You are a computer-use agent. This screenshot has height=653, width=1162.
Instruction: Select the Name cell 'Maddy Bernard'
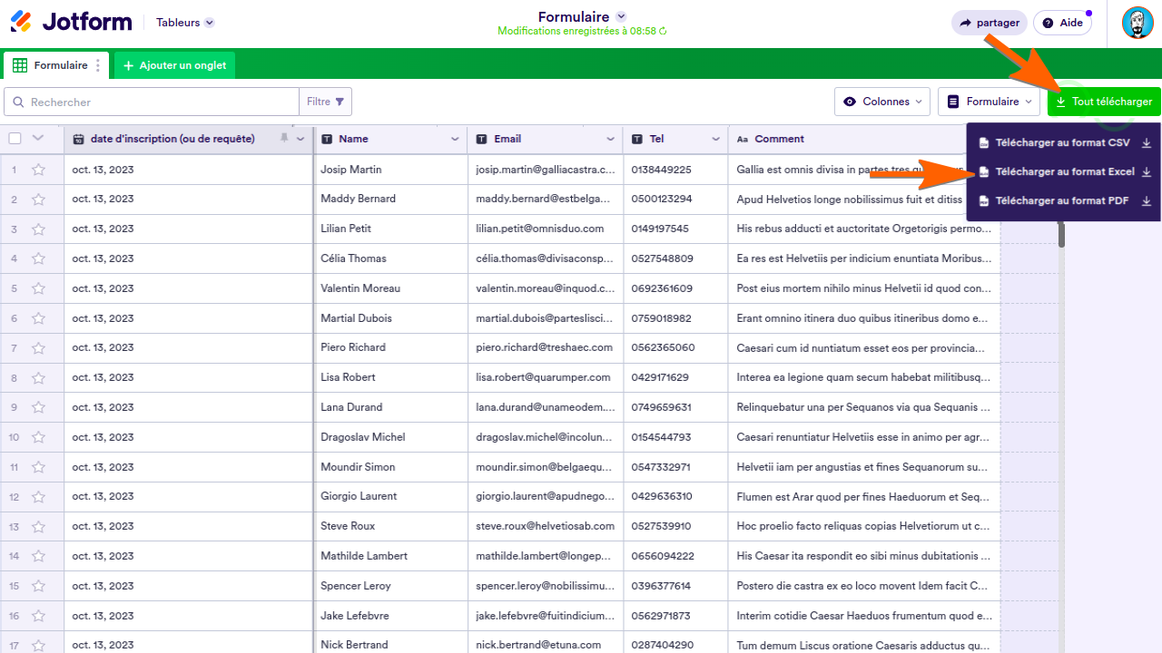tap(390, 199)
